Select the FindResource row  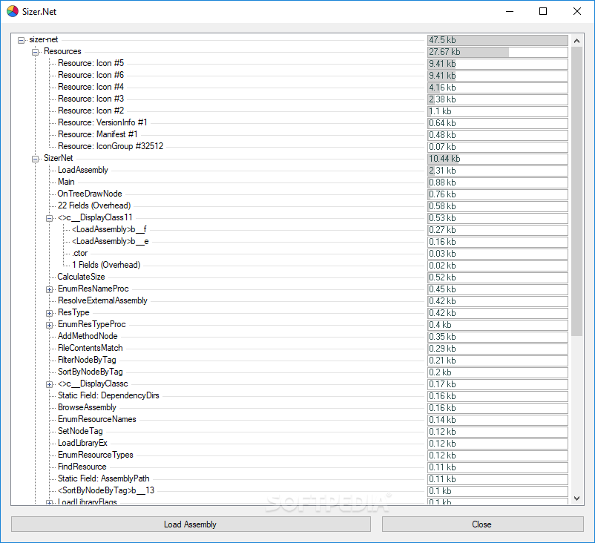pyautogui.click(x=82, y=467)
